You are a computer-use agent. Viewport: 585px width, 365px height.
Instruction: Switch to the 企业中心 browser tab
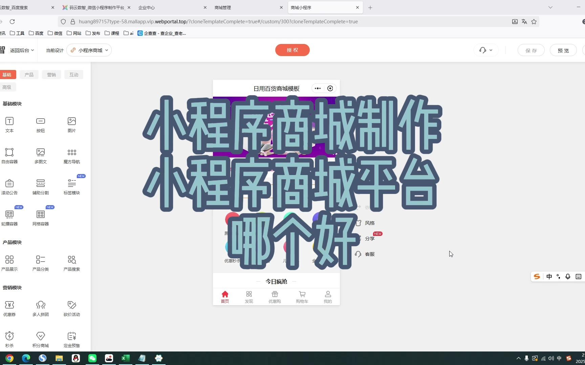(173, 7)
